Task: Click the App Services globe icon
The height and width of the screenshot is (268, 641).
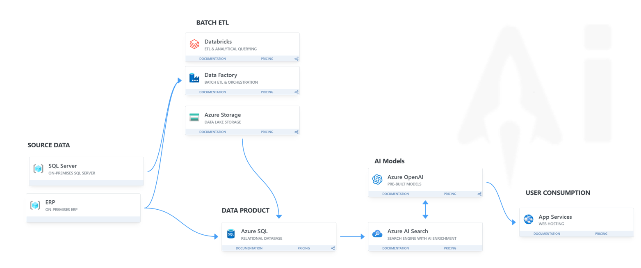Action: pos(529,219)
